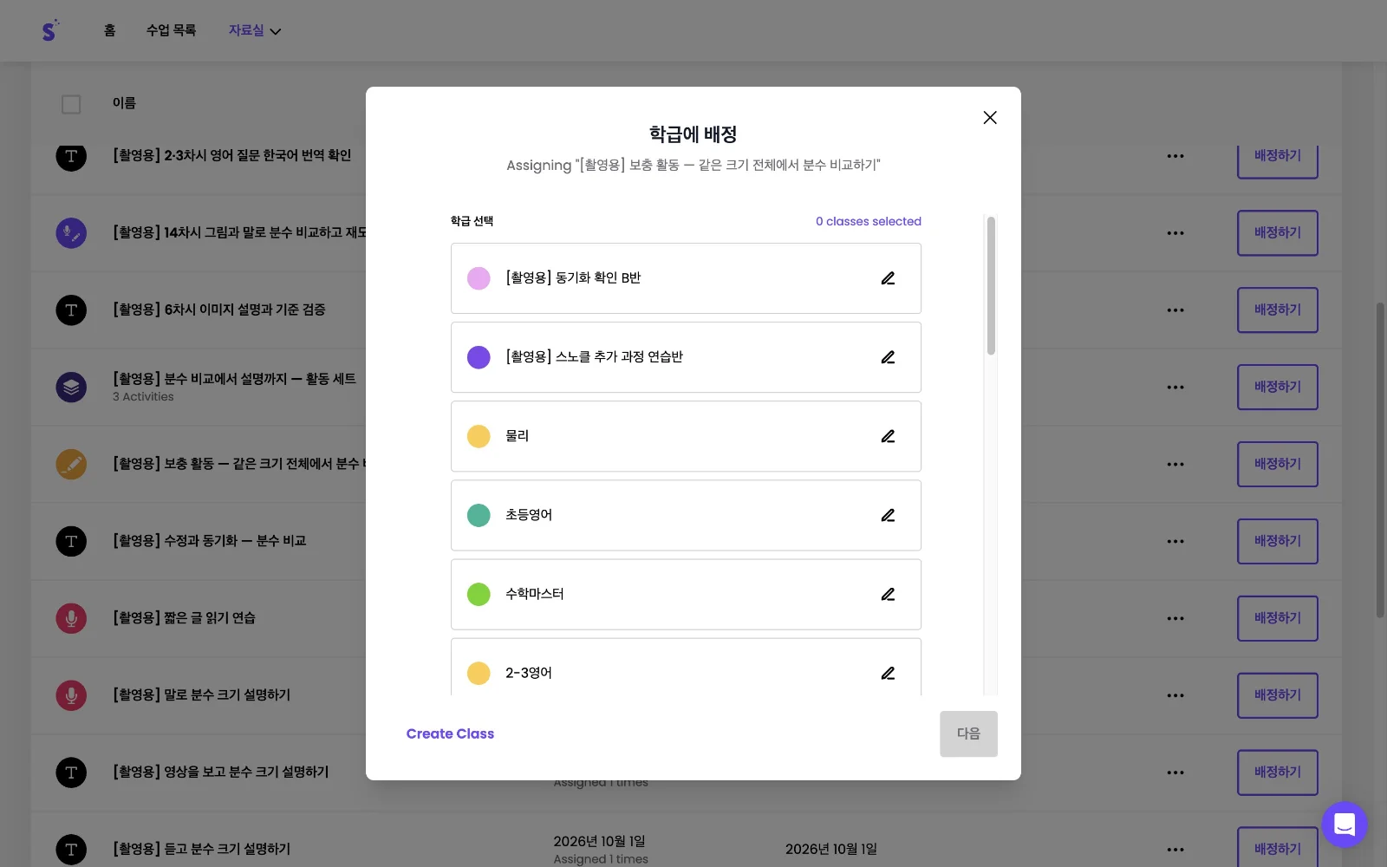Edit the [촬영용] 동기화 확인 B반 class pencil icon
The width and height of the screenshot is (1387, 867).
888,278
